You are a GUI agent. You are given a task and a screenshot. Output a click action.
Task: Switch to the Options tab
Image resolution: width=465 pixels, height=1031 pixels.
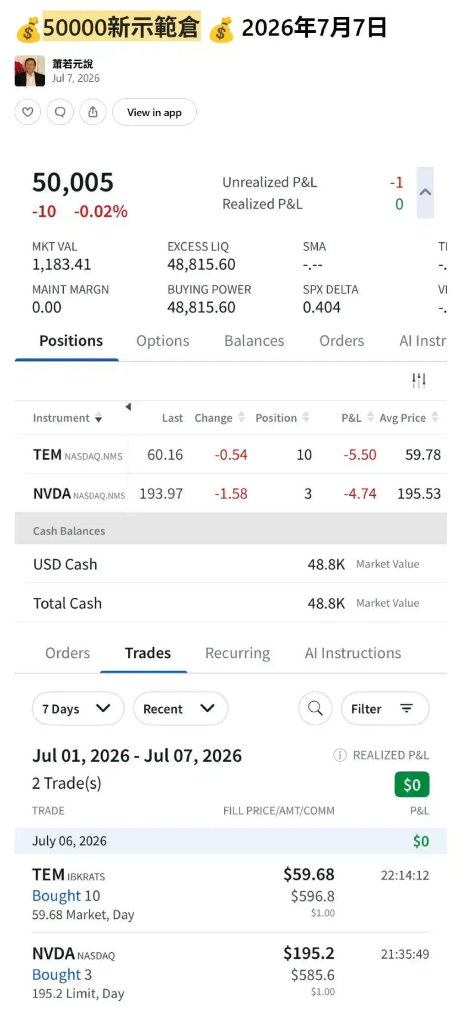pyautogui.click(x=163, y=341)
